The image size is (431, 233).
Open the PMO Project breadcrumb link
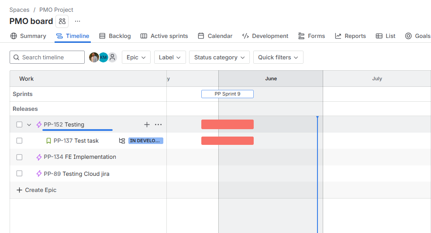point(56,10)
